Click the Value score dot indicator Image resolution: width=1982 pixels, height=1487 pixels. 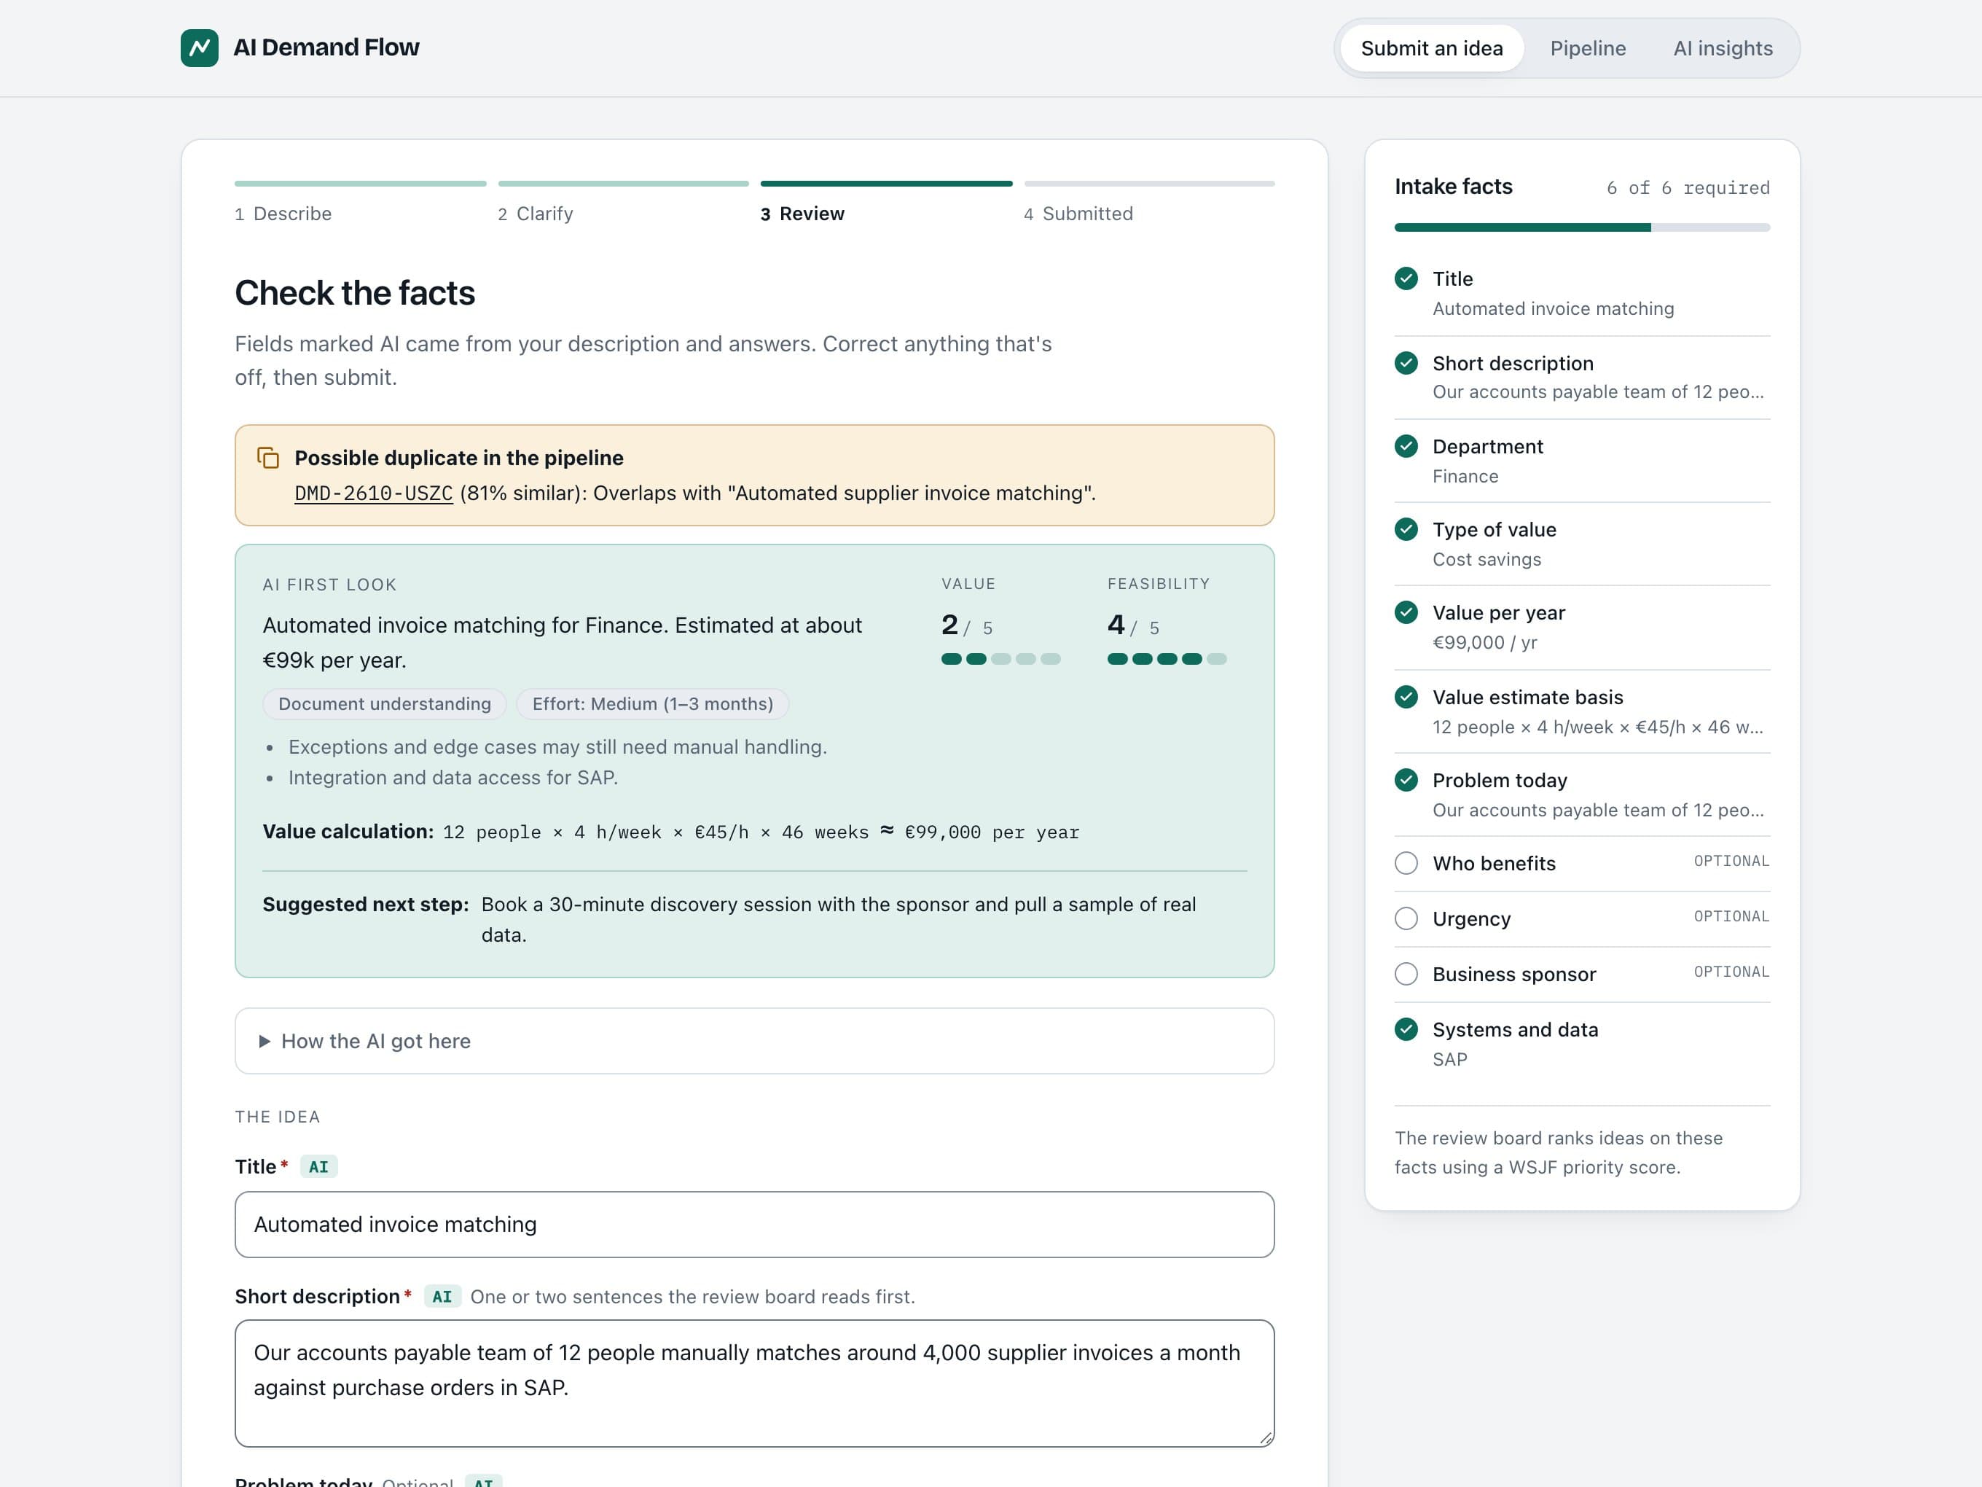point(1001,660)
